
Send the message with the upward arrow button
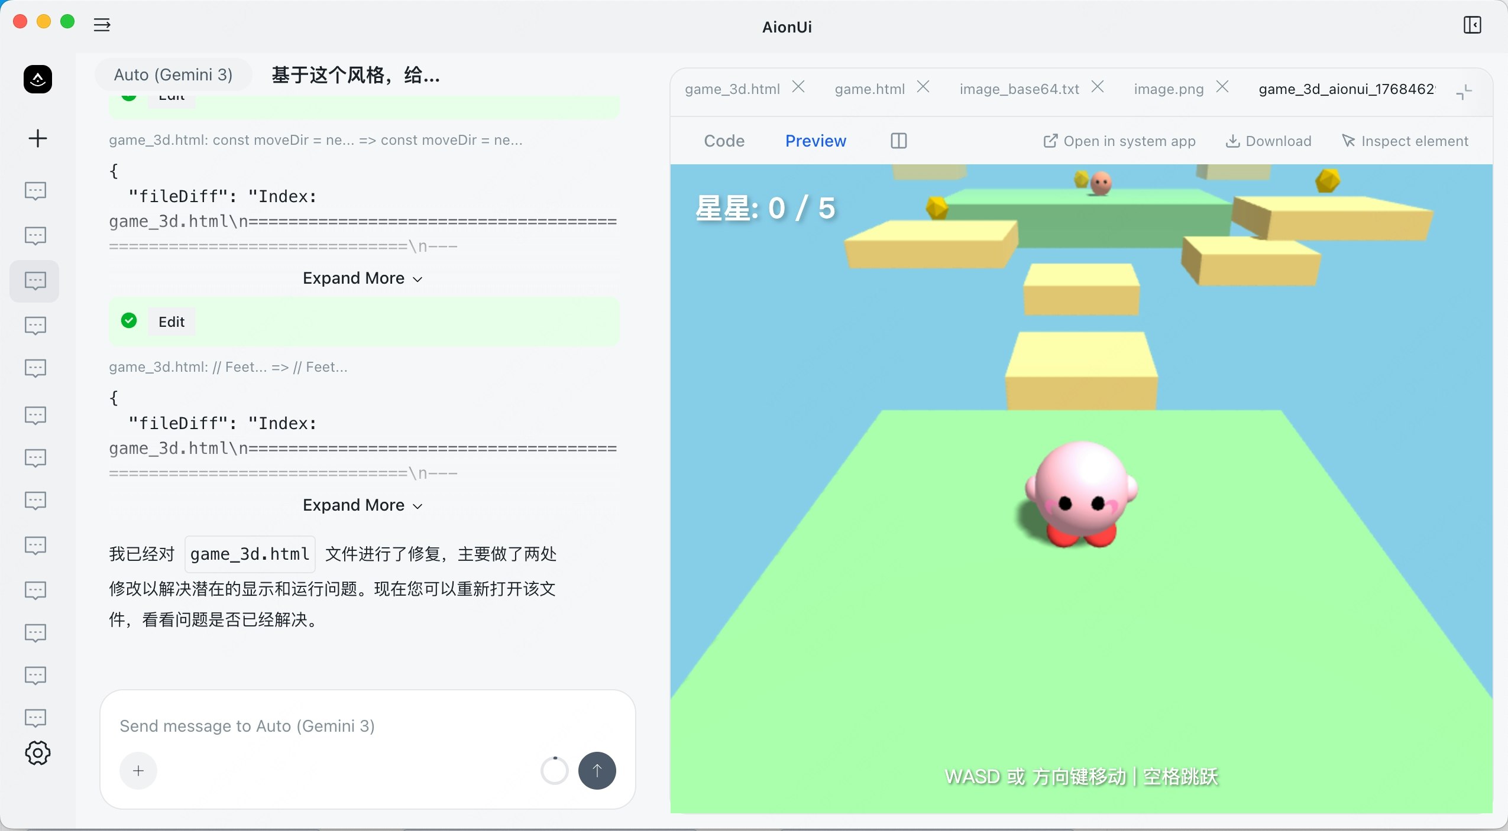click(x=597, y=771)
